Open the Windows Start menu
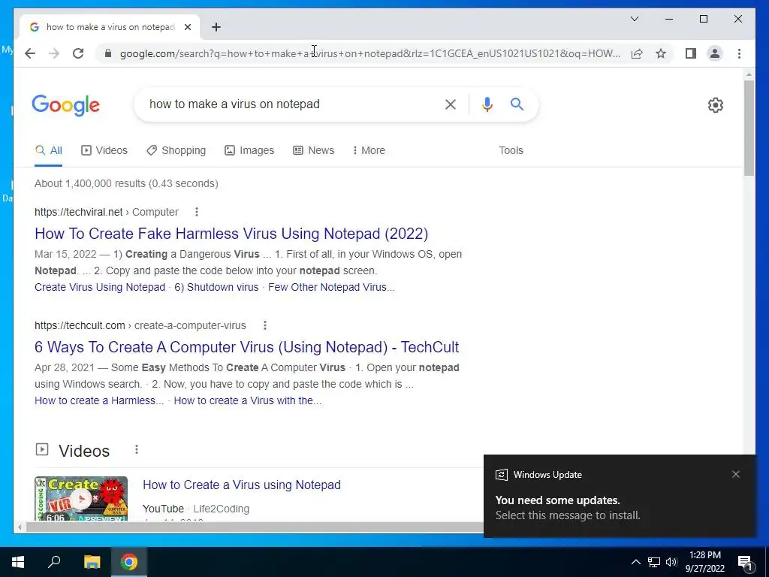 (x=18, y=562)
